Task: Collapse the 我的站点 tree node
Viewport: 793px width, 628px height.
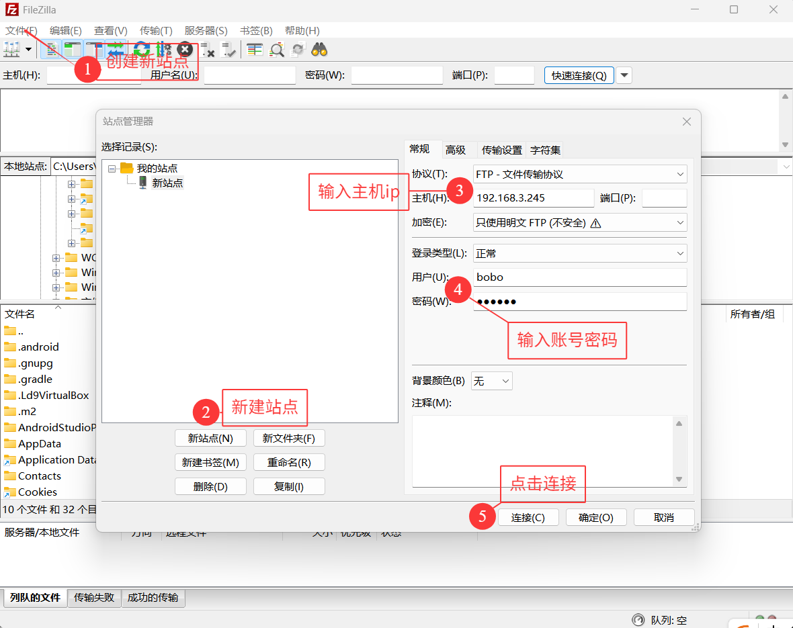Action: pyautogui.click(x=112, y=169)
